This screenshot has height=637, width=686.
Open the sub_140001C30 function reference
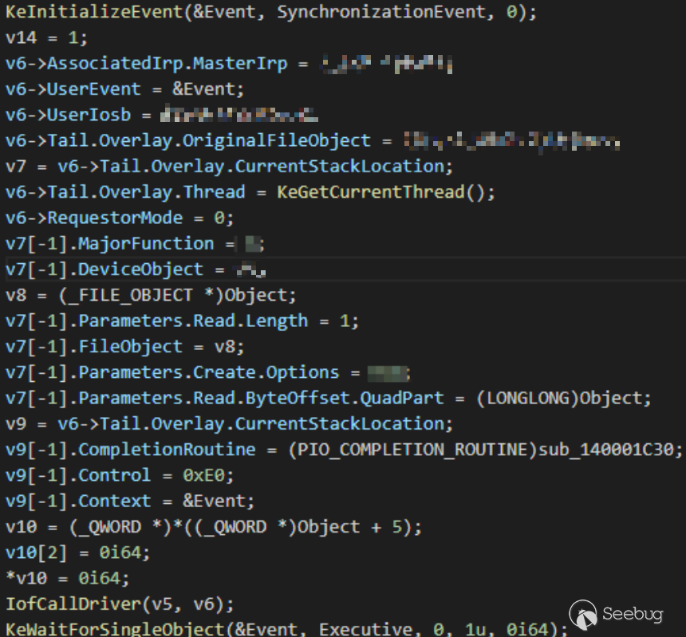click(x=605, y=450)
